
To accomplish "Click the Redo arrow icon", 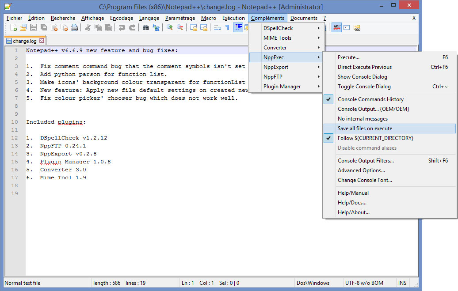I will click(x=132, y=28).
